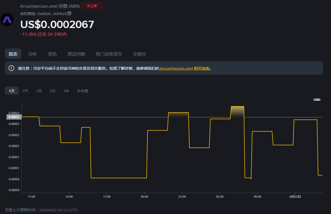331x214 pixels.
Task: Switch to the 资讯 tab
Action: click(52, 54)
